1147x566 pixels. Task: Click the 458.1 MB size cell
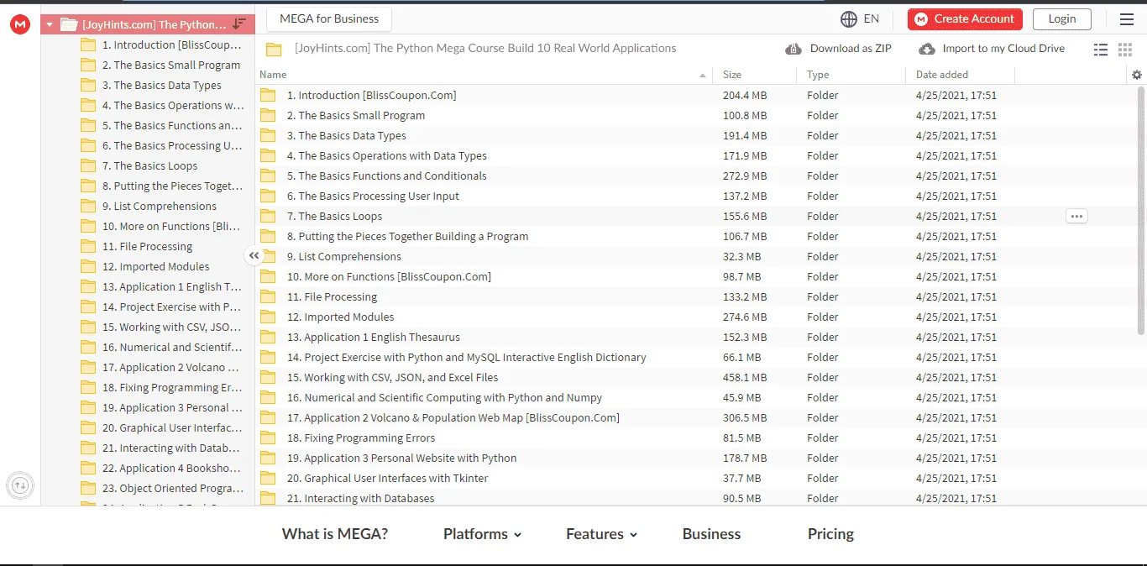[745, 377]
